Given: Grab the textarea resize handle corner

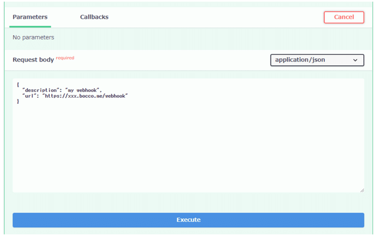Looking at the screenshot, I should coord(362,191).
